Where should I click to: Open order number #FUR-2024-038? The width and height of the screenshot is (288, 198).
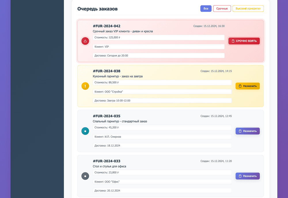click(x=107, y=71)
